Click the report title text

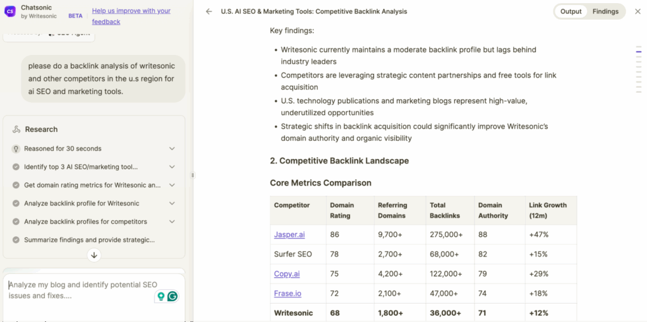point(314,11)
